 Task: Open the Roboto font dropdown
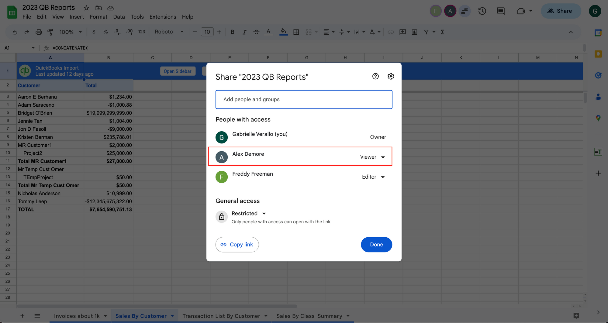coord(169,32)
